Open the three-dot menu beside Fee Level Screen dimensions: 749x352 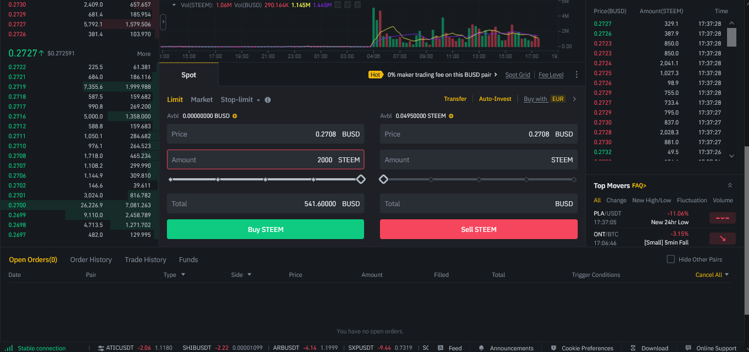click(577, 75)
